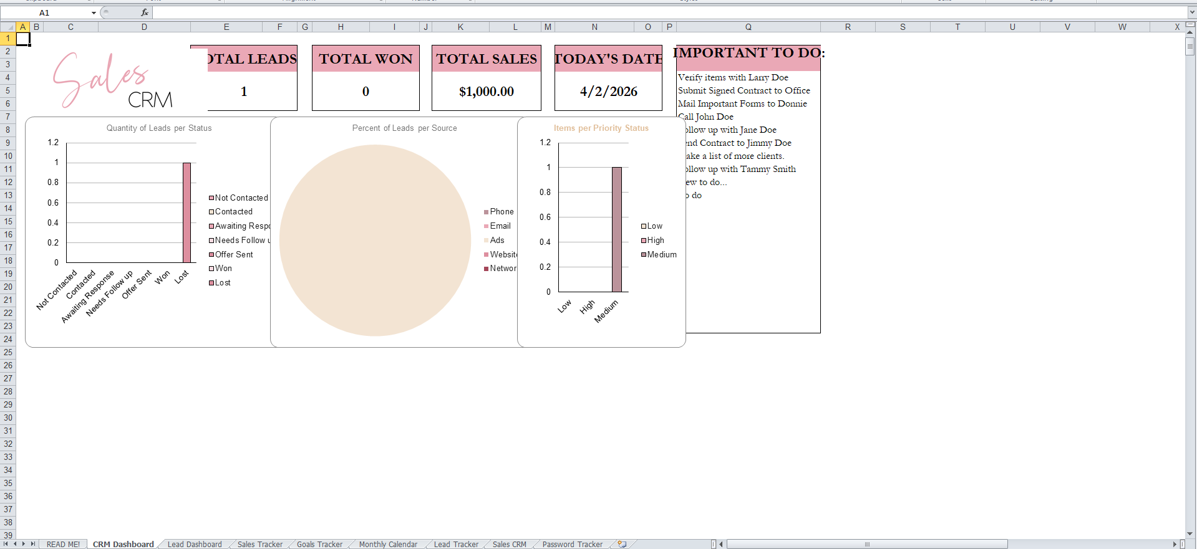Click the Phone legend swatch entry
Image resolution: width=1197 pixels, height=549 pixels.
[x=498, y=212]
